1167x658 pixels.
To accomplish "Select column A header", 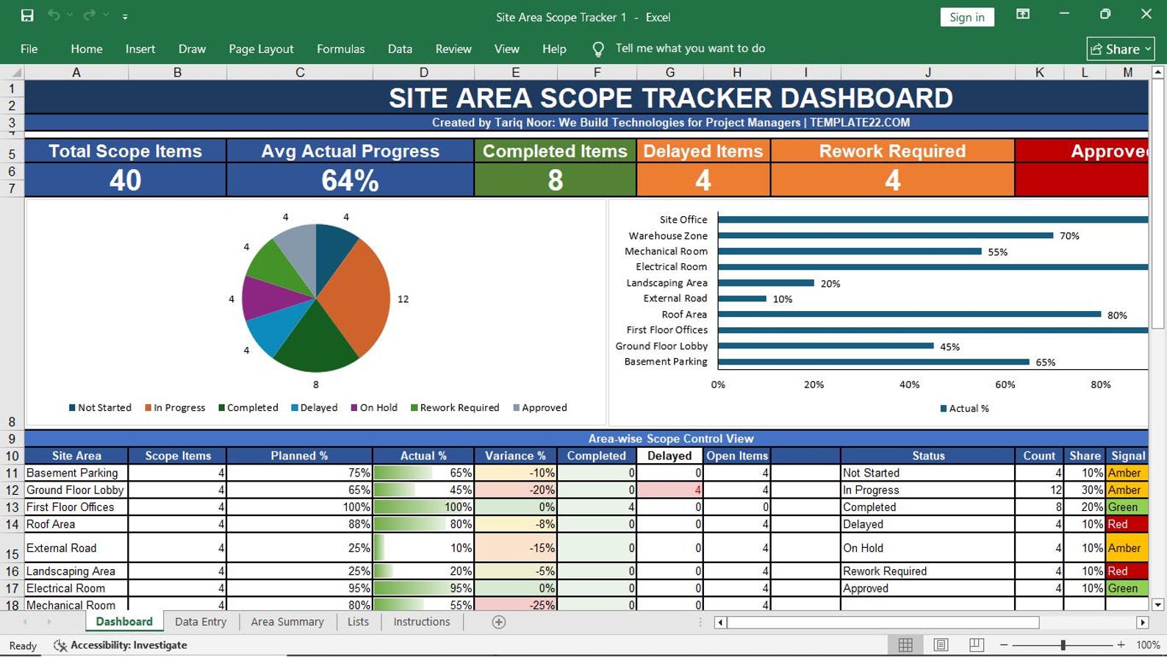I will pos(76,73).
